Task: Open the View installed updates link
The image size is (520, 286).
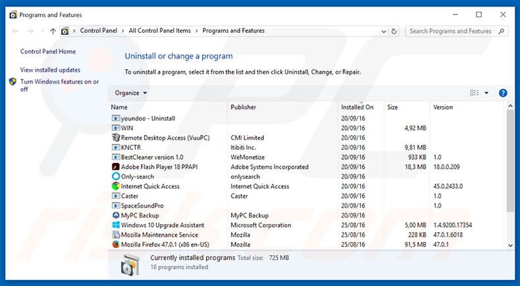Action: pos(50,70)
